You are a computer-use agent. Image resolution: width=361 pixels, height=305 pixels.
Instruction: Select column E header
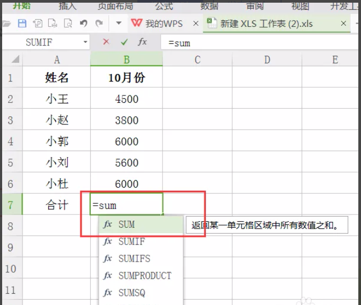point(331,59)
